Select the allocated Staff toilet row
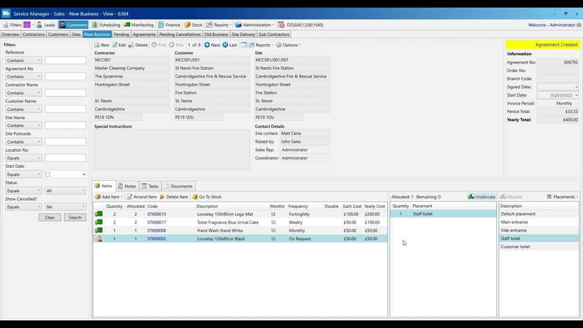The width and height of the screenshot is (583, 328). [x=443, y=214]
